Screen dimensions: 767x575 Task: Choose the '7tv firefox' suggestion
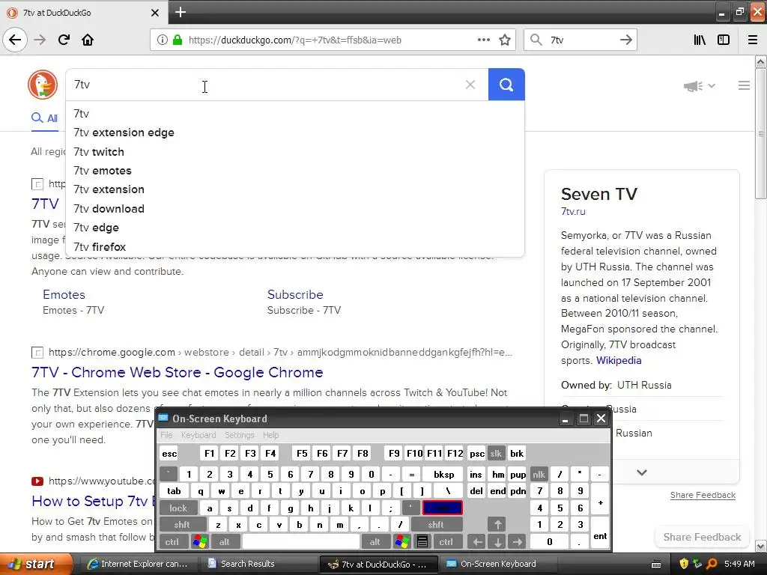click(x=295, y=247)
